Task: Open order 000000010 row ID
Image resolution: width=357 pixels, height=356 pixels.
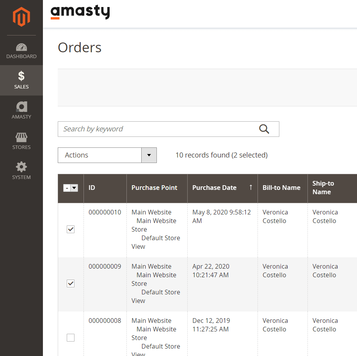Action: 105,213
